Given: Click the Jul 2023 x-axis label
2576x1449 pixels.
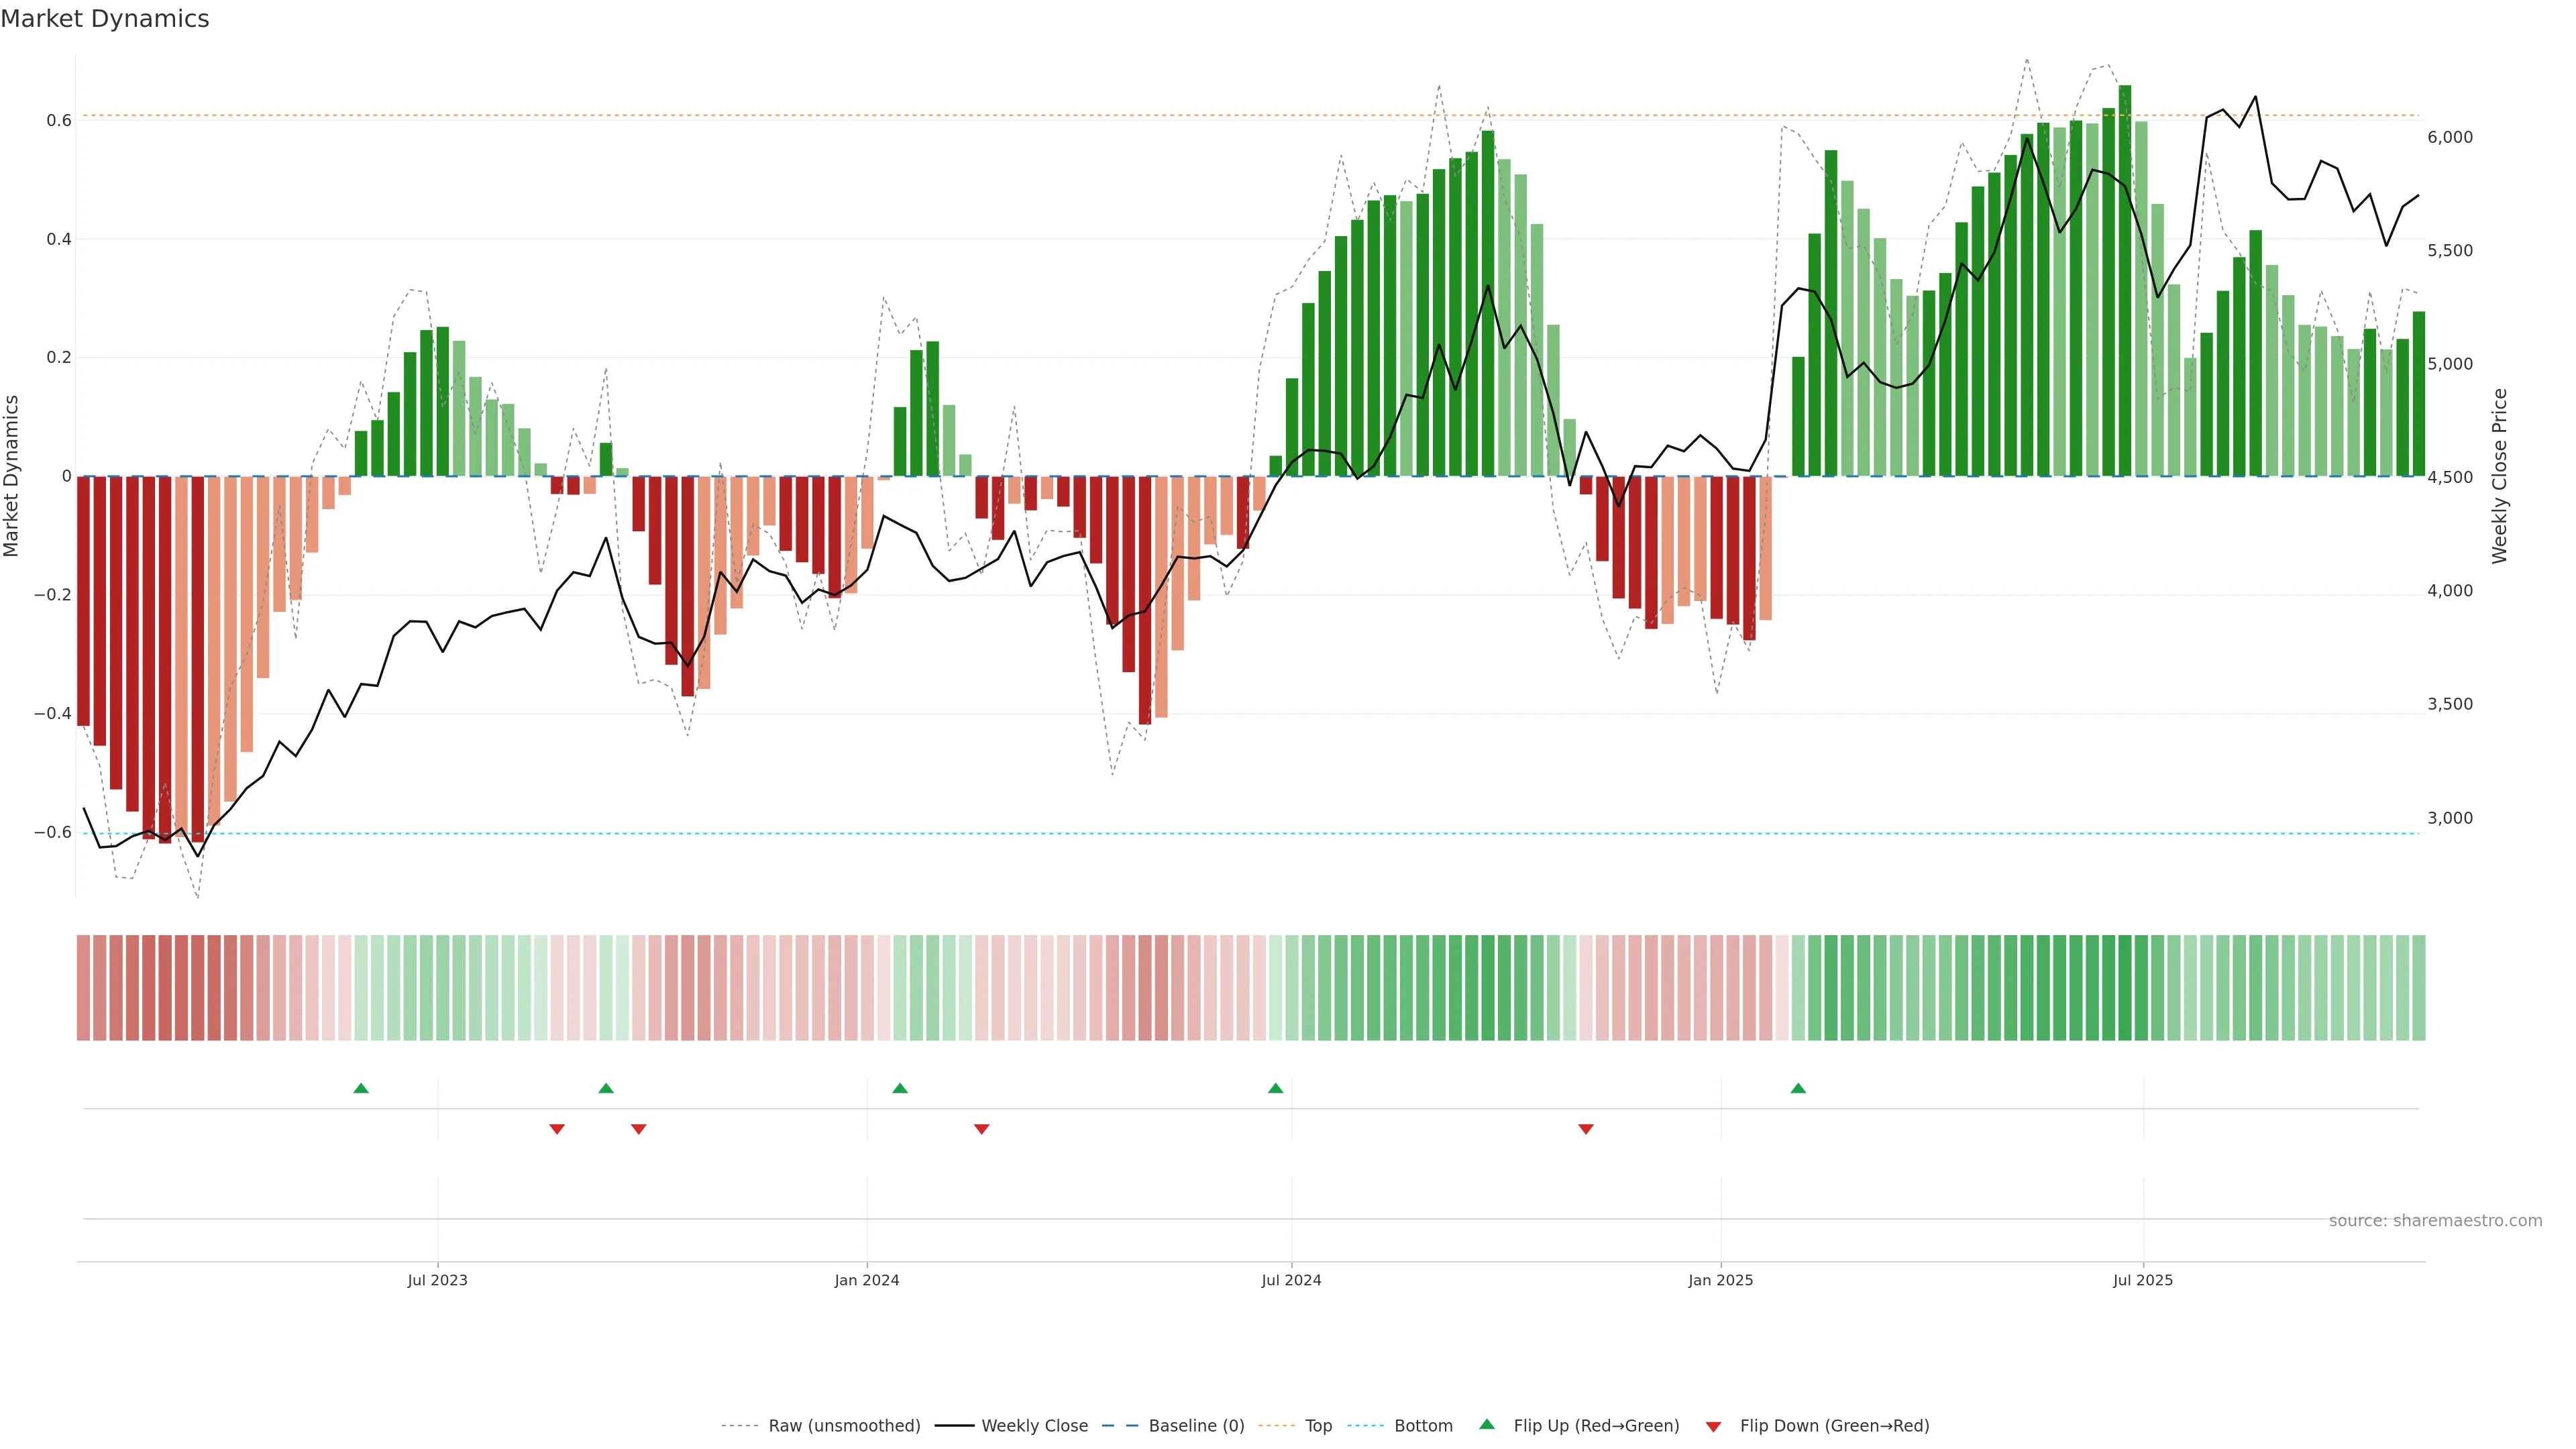Looking at the screenshot, I should pos(437,1280).
